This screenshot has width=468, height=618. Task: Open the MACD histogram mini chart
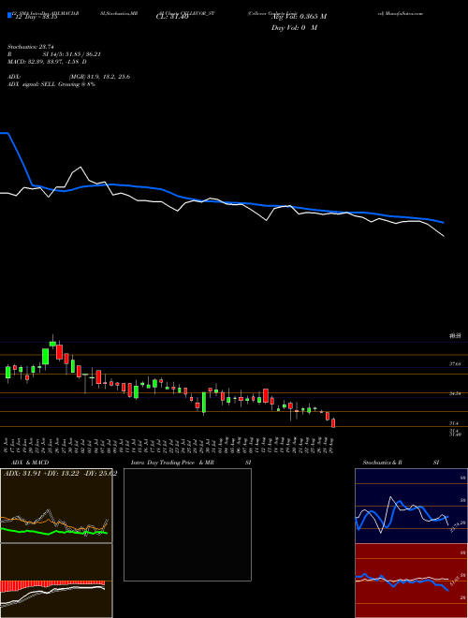[x=56, y=581]
